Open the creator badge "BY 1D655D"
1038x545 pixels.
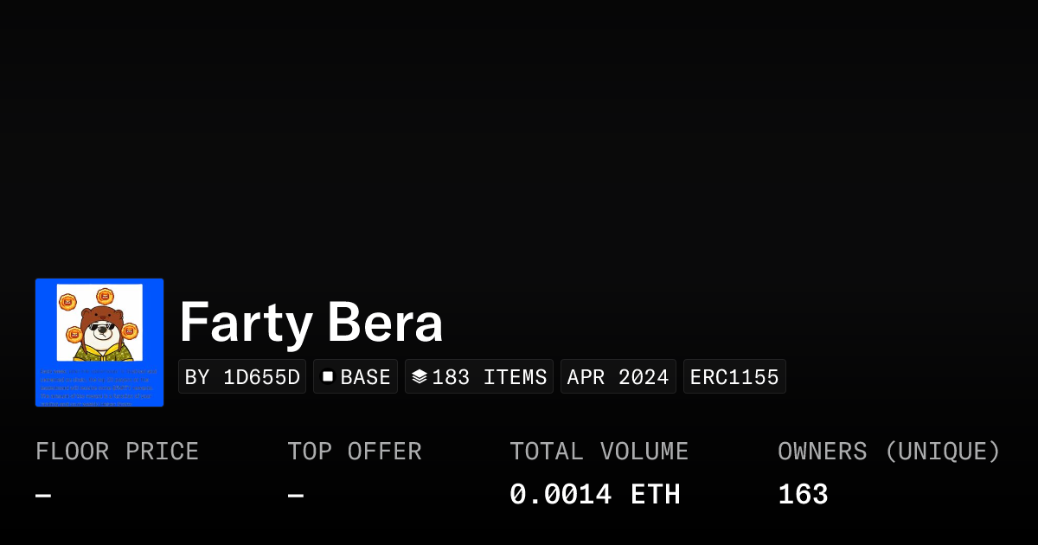tap(242, 377)
